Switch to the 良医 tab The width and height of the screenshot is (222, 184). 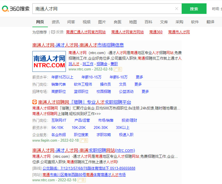118,22
